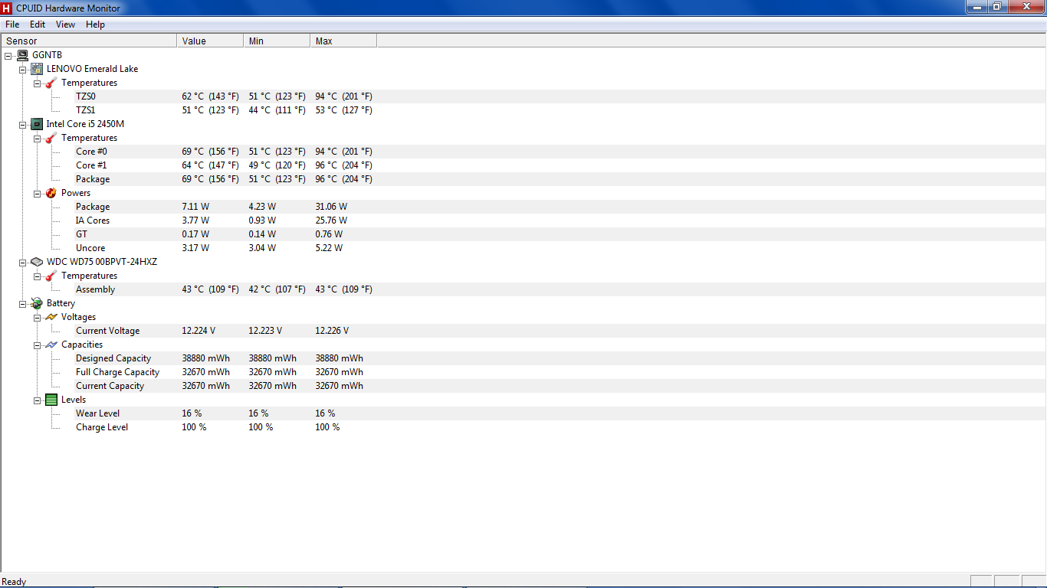Click the 12.224 V current voltage value
The image size is (1047, 588).
(x=199, y=331)
